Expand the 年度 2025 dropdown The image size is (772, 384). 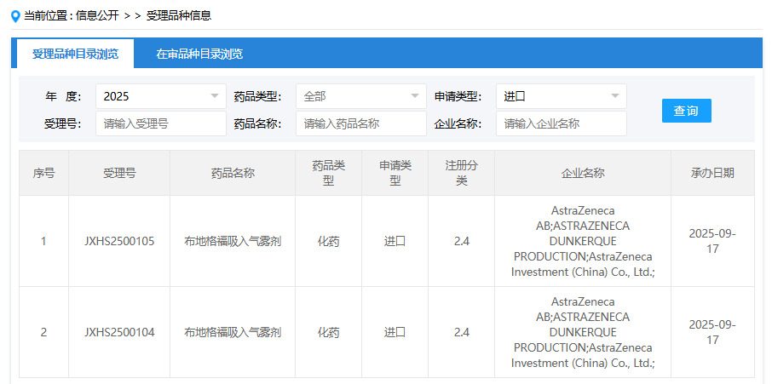[160, 96]
